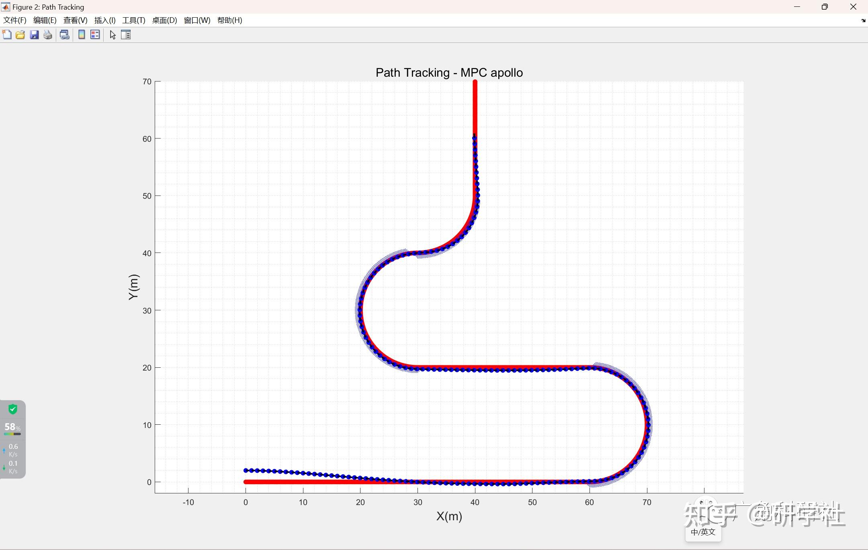Open the 帮助(H) menu
Screen dimensions: 868x550
[x=229, y=20]
